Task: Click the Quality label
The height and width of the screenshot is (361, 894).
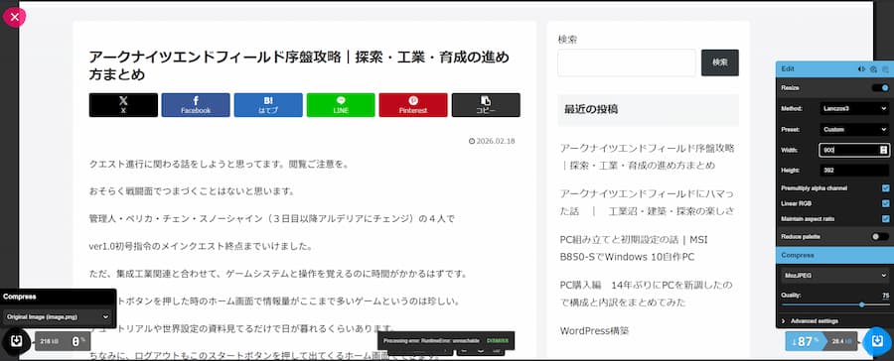Action: [792, 295]
